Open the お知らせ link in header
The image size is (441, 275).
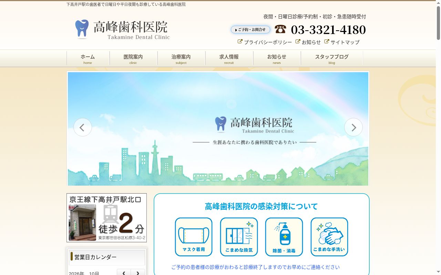(311, 42)
